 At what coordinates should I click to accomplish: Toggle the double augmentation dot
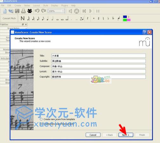tap(77, 20)
